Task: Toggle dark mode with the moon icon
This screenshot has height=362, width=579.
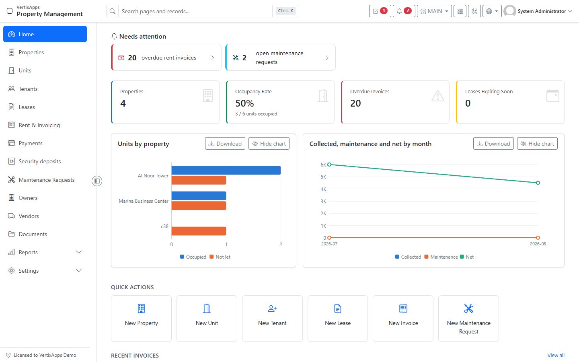Action: pos(474,11)
